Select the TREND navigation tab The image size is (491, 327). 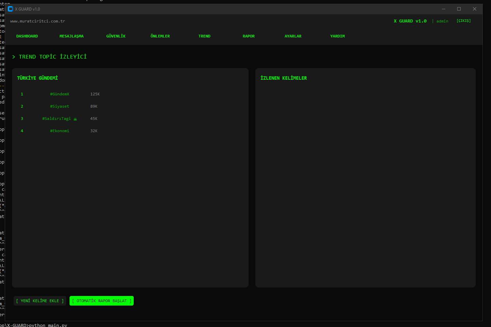tap(204, 36)
